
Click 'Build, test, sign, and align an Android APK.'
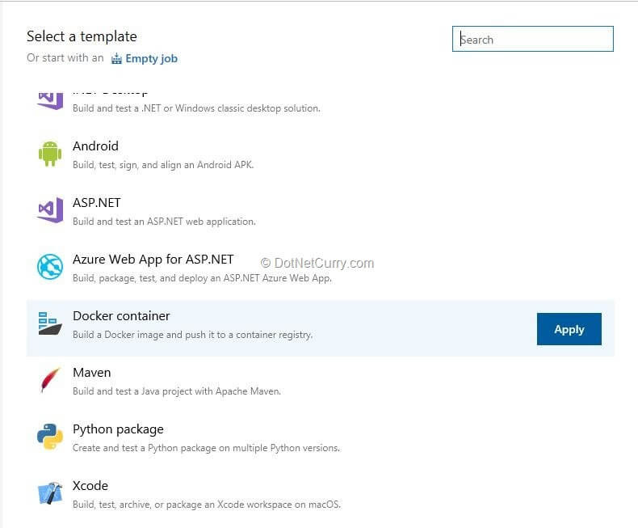click(x=163, y=165)
